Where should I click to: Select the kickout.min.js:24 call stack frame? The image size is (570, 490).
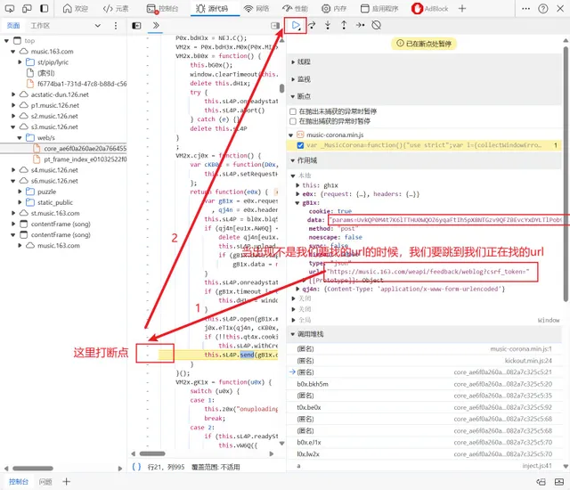424,361
